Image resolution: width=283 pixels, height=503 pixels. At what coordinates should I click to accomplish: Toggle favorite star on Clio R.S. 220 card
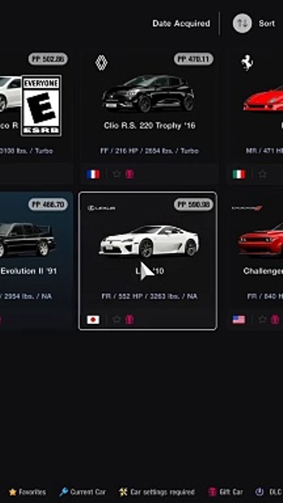coord(117,174)
